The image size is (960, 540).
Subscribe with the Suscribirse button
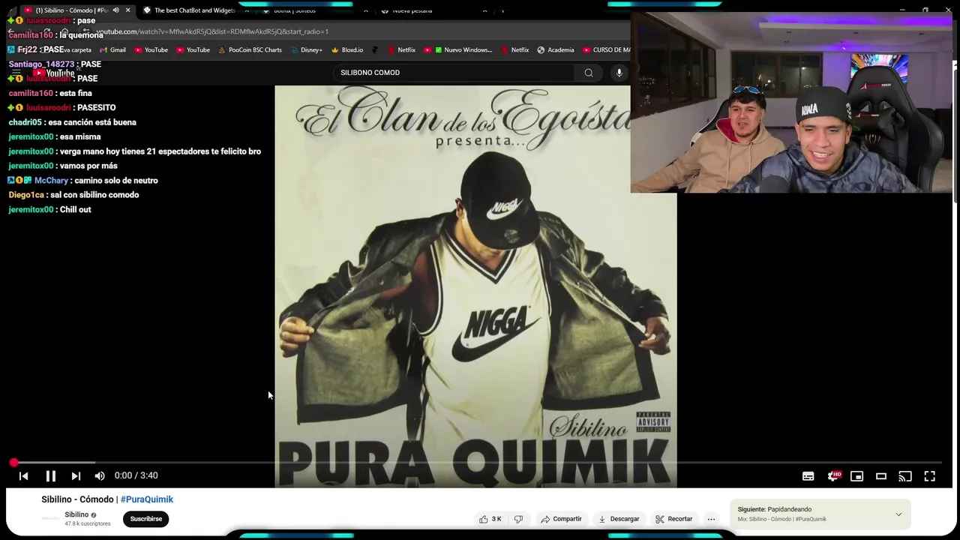coord(146,519)
